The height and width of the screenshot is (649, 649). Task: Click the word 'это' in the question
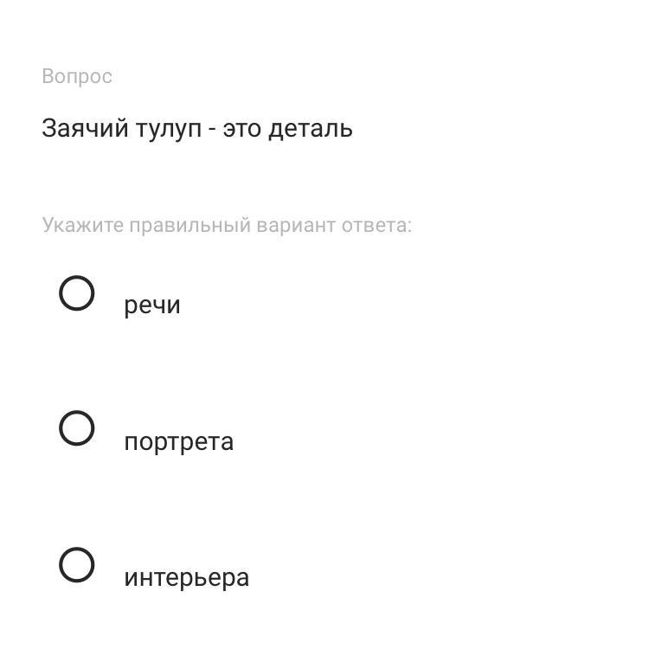click(242, 131)
